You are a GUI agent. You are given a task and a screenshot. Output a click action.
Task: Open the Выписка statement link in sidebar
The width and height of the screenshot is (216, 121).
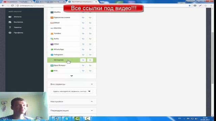pyautogui.click(x=18, y=22)
